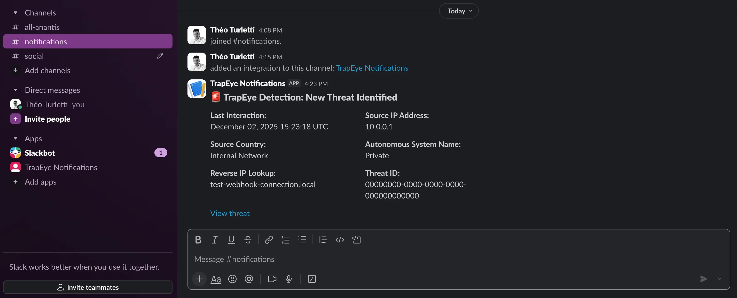Start an ordered list
737x298 pixels.
(286, 240)
